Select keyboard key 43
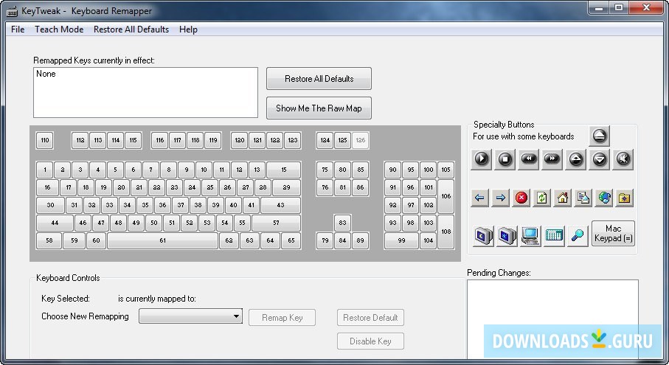This screenshot has width=669, height=365. [280, 205]
